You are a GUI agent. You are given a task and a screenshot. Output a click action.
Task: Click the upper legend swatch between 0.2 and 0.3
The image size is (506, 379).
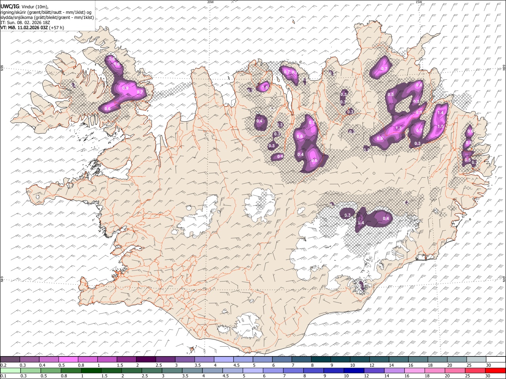point(10,359)
